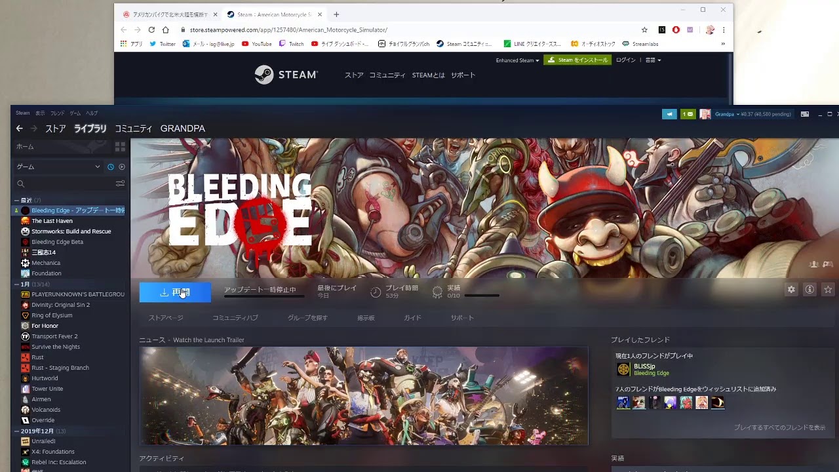839x472 pixels.
Task: Switch to library grid collections view icon
Action: [x=120, y=147]
